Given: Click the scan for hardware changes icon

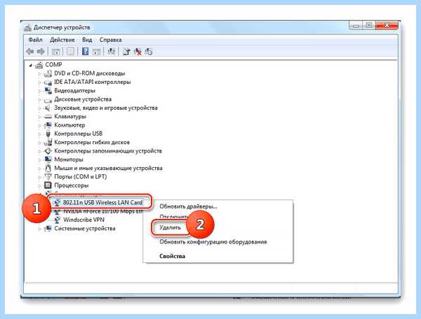Looking at the screenshot, I should pos(111,51).
